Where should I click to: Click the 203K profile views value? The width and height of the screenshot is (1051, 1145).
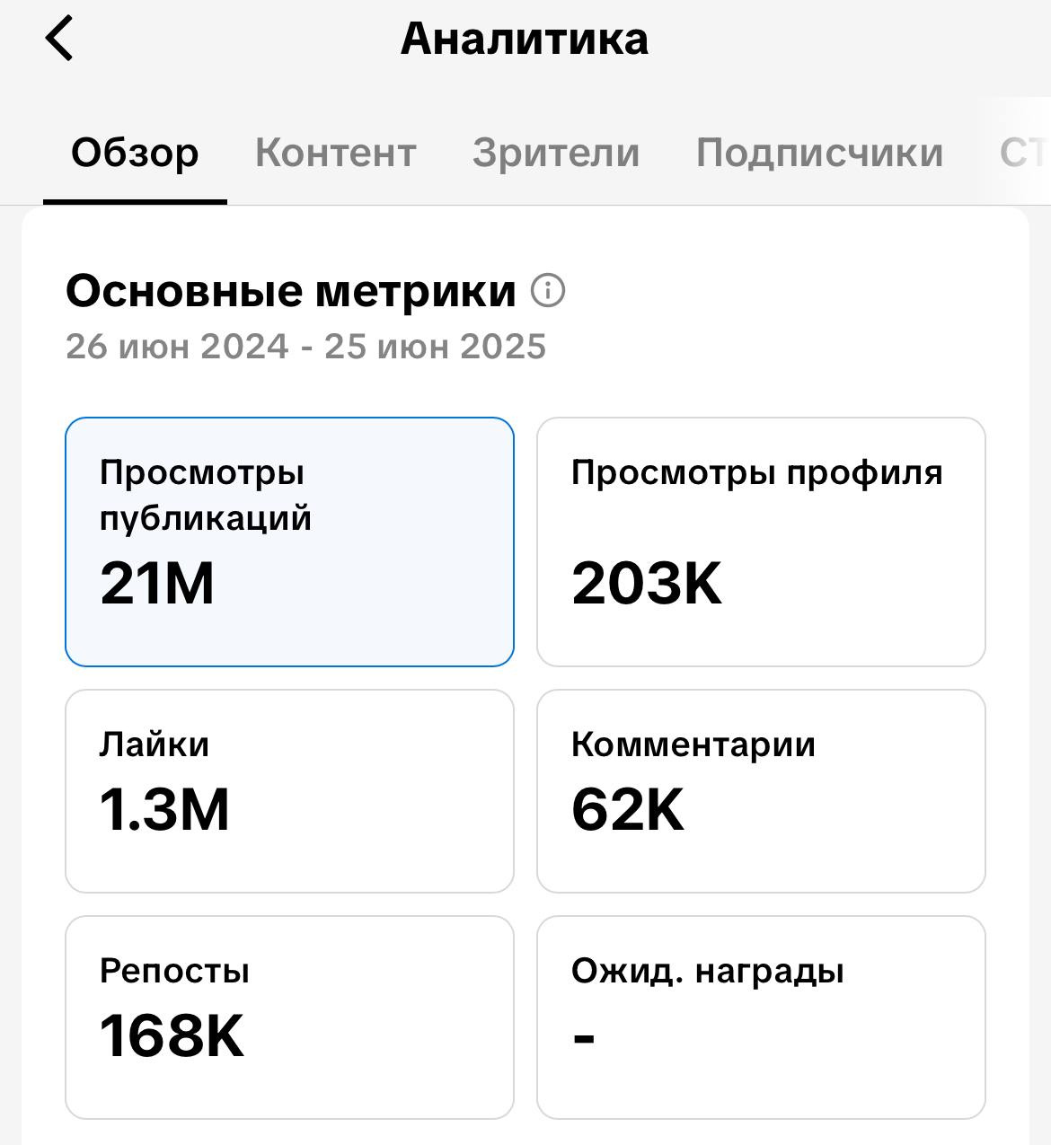[x=647, y=583]
